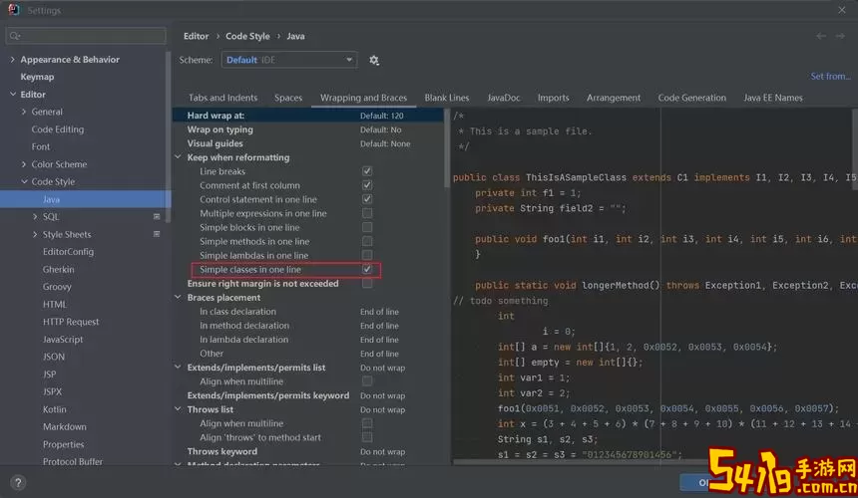Click the forward navigation arrow
Viewport: 858px width, 498px height.
(840, 36)
